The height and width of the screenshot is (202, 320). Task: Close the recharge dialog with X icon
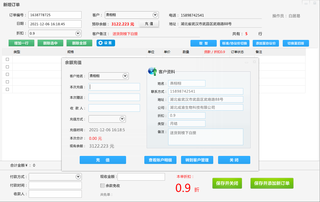(x=254, y=62)
